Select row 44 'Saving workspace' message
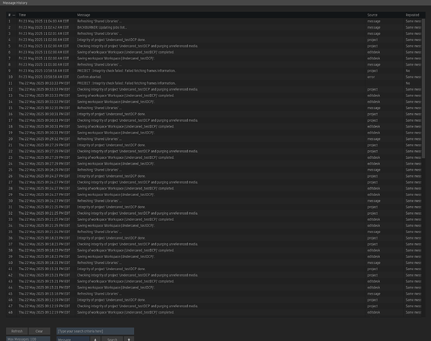 point(116,287)
